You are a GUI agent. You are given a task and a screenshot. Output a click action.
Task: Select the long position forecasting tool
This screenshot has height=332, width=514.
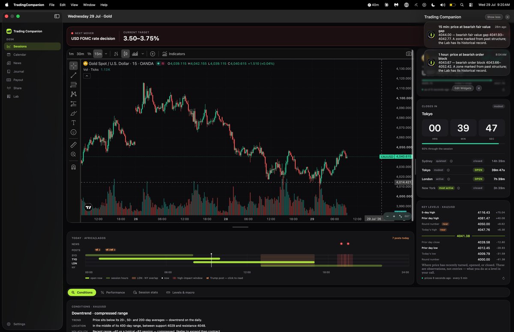tap(74, 104)
